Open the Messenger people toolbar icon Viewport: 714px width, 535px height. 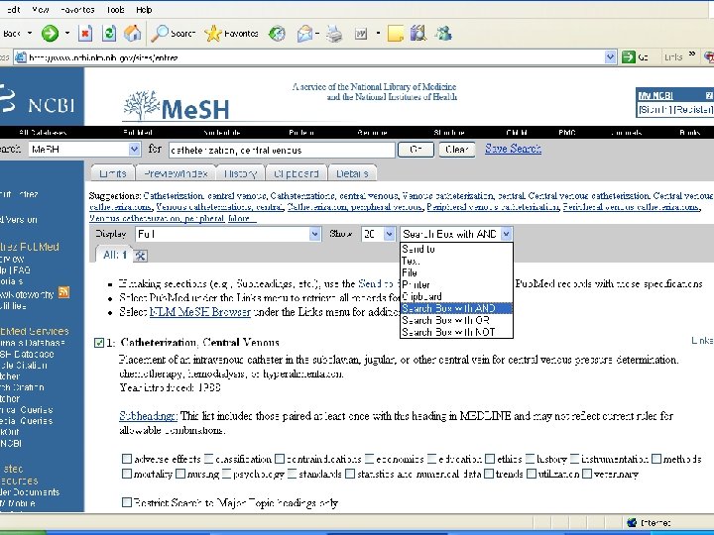click(442, 34)
